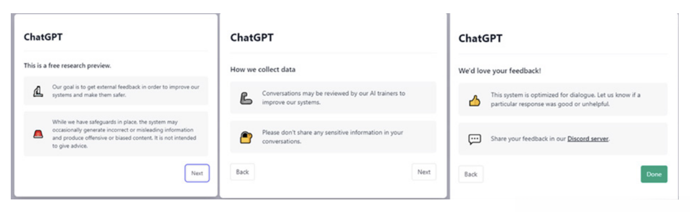Click the green Done button
The image size is (690, 217).
(x=654, y=174)
